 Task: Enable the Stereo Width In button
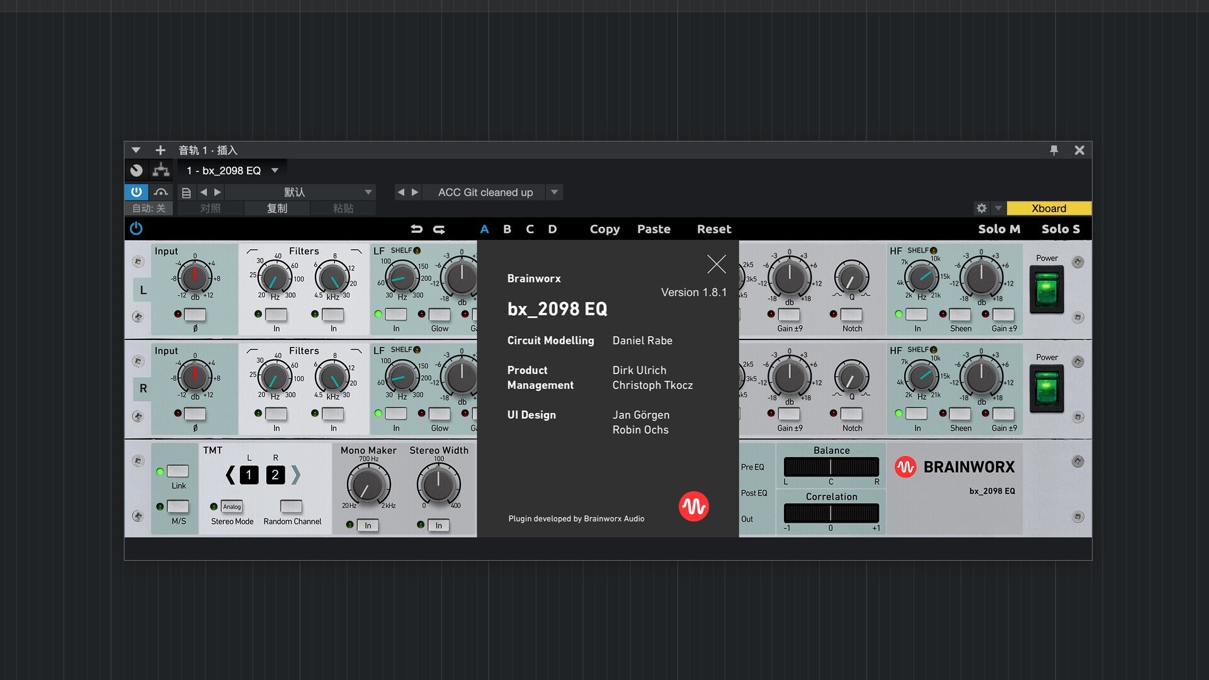pos(438,525)
